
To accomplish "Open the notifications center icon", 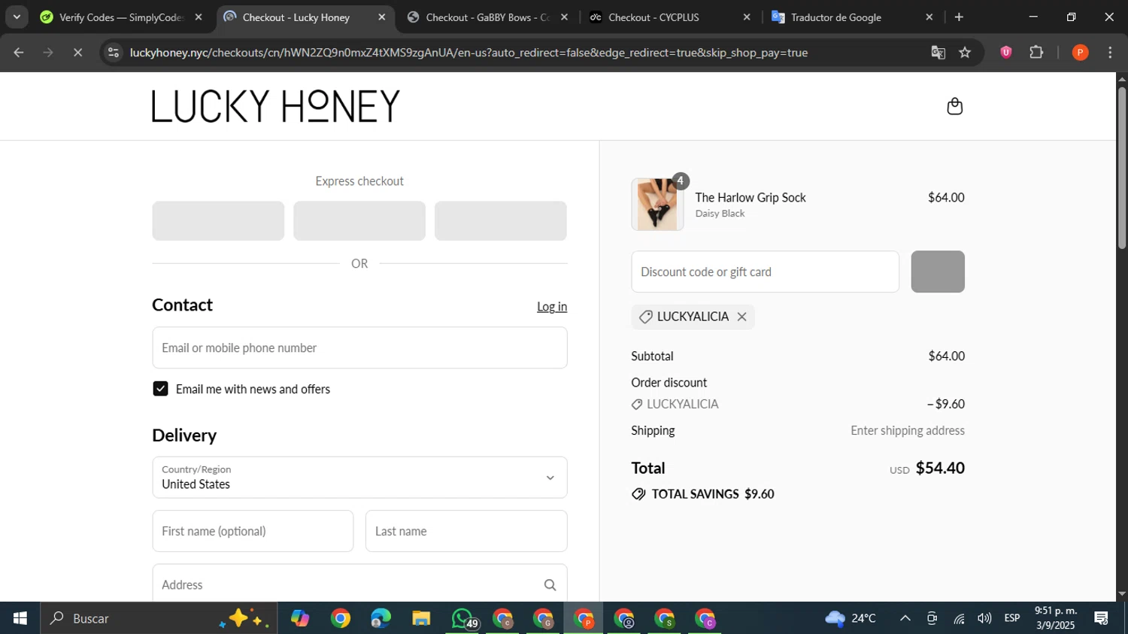I will click(1102, 618).
